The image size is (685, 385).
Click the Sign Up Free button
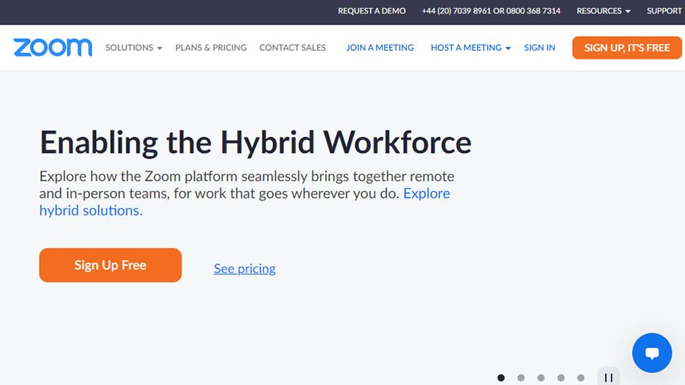pyautogui.click(x=110, y=265)
